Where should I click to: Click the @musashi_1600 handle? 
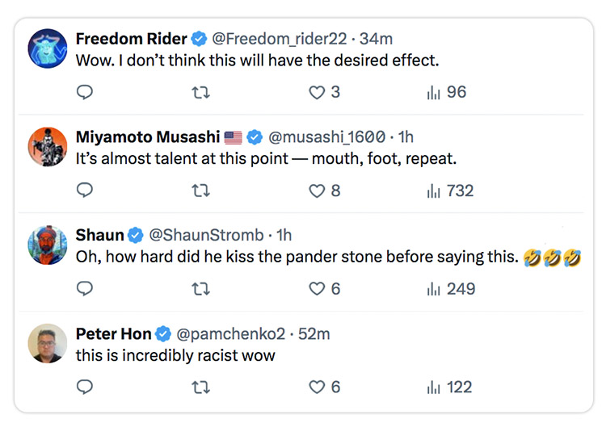326,136
